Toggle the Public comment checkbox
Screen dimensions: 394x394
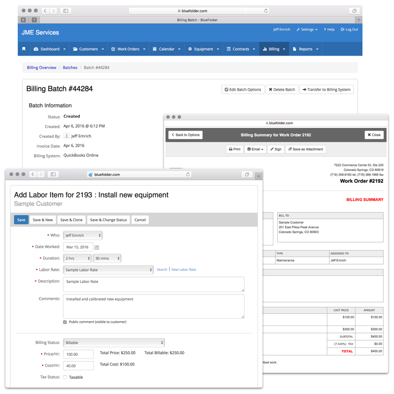65,322
